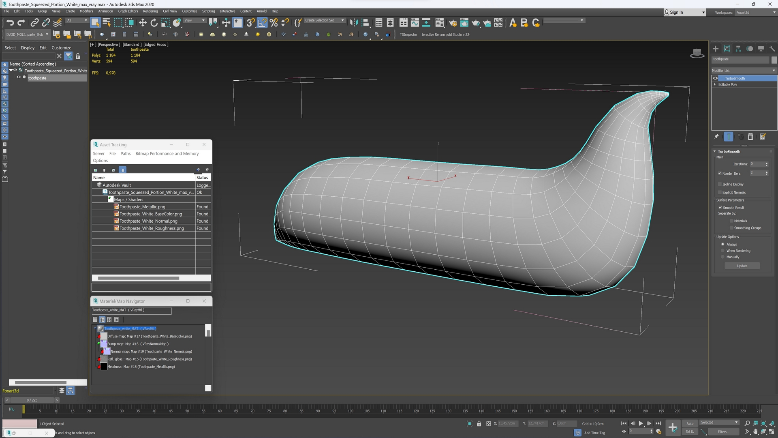Click the Set K. button
The height and width of the screenshot is (438, 778).
tap(690, 432)
